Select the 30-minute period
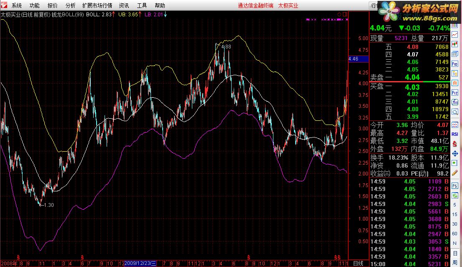 (454, 224)
